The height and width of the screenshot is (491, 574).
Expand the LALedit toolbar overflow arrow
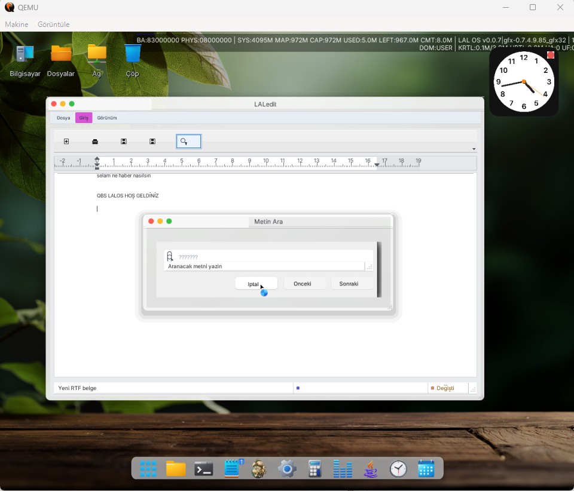[x=474, y=149]
